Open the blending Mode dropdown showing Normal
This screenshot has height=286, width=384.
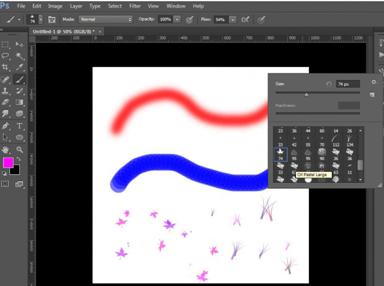point(105,20)
